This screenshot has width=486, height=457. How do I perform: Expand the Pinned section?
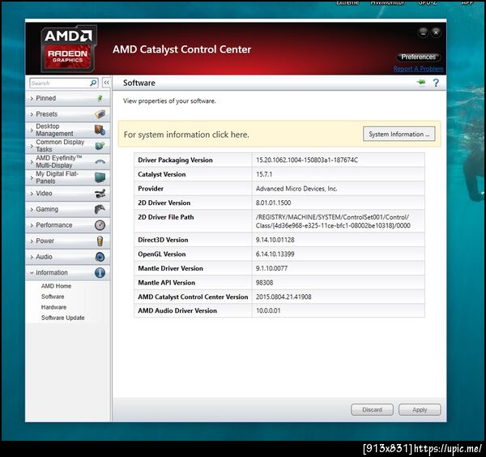tap(67, 98)
